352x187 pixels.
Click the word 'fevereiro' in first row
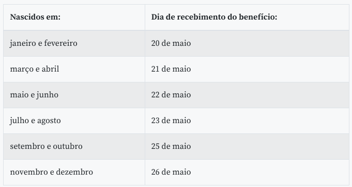point(60,43)
